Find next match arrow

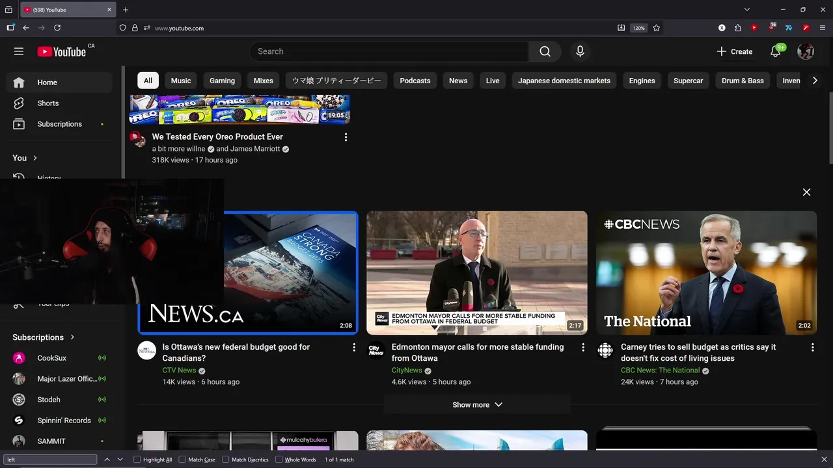120,460
